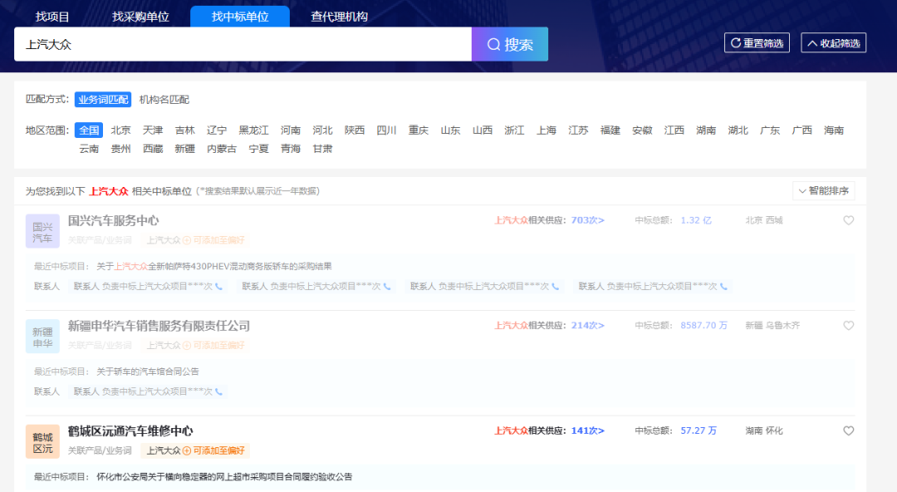Filter region by 上海
Screen dimensions: 897x492
tap(547, 130)
